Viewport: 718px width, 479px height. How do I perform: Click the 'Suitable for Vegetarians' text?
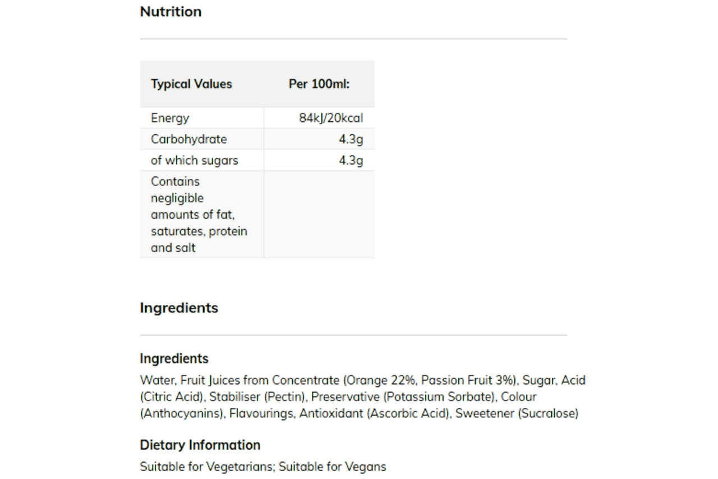[x=207, y=467]
